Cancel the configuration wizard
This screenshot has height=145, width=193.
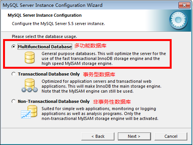click(x=171, y=136)
